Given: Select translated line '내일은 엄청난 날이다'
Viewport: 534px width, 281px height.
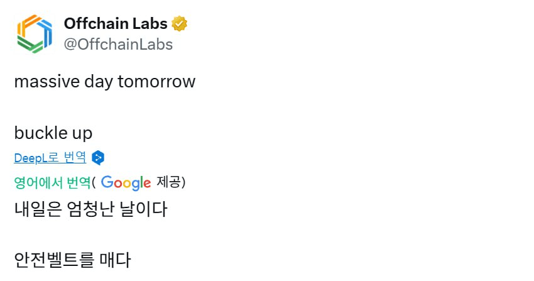Looking at the screenshot, I should 90,209.
